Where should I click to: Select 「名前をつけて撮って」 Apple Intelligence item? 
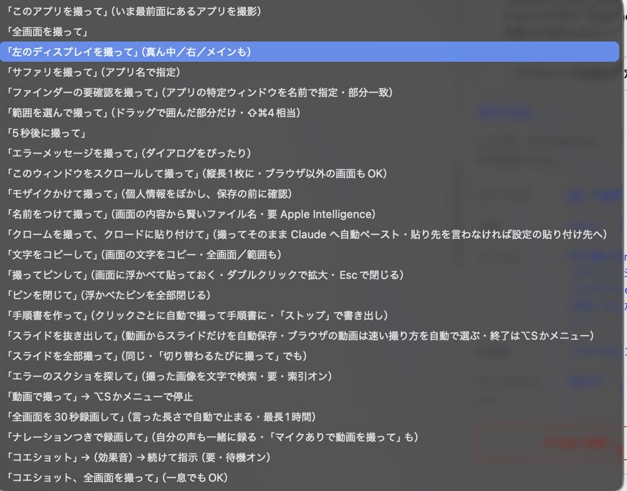pyautogui.click(x=310, y=214)
